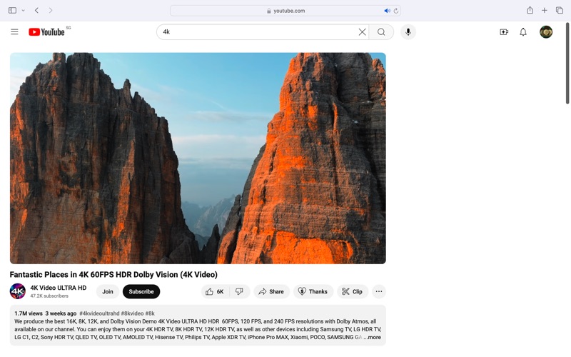Open the notifications bell
Viewport: 571px width, 357px height.
(523, 32)
